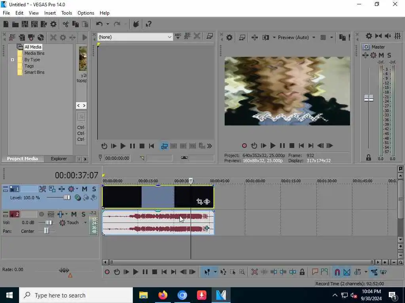Screen dimensions: 405x303
Task: Click Record in the timeline transport bar
Action: point(107,272)
